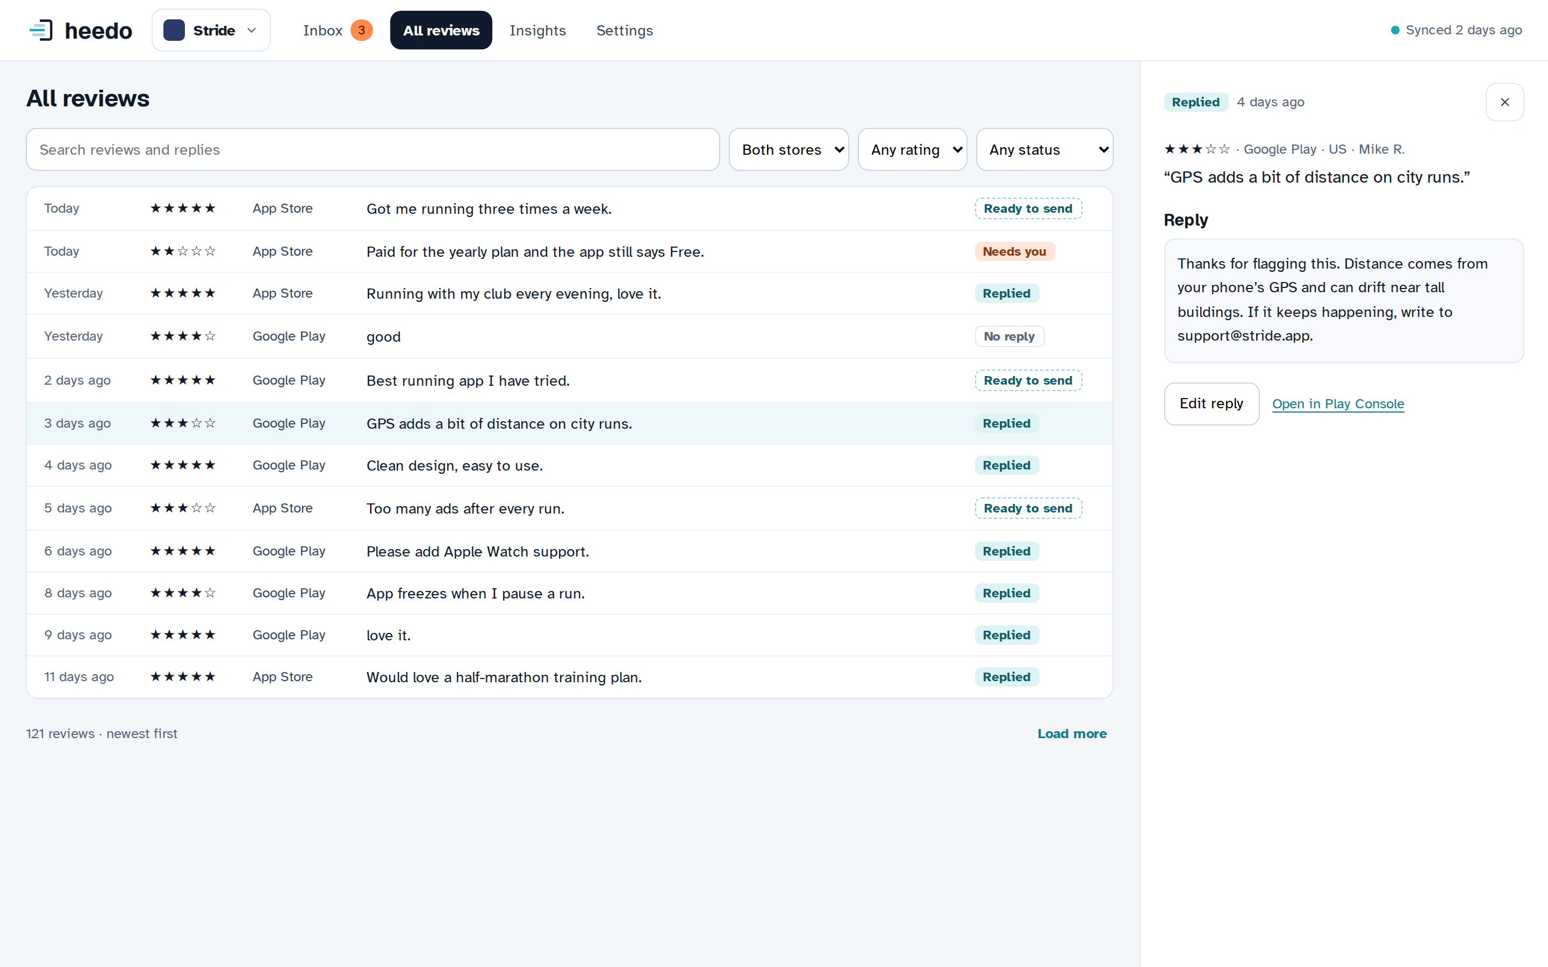
Task: Click the reply text box in detail panel
Action: [x=1344, y=301]
